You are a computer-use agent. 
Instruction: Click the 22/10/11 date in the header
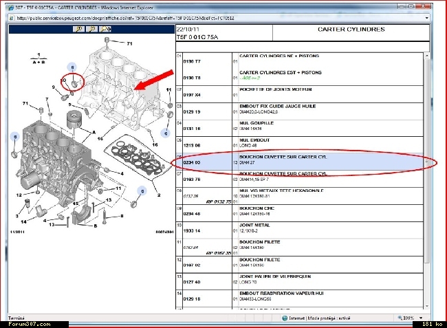click(x=188, y=29)
